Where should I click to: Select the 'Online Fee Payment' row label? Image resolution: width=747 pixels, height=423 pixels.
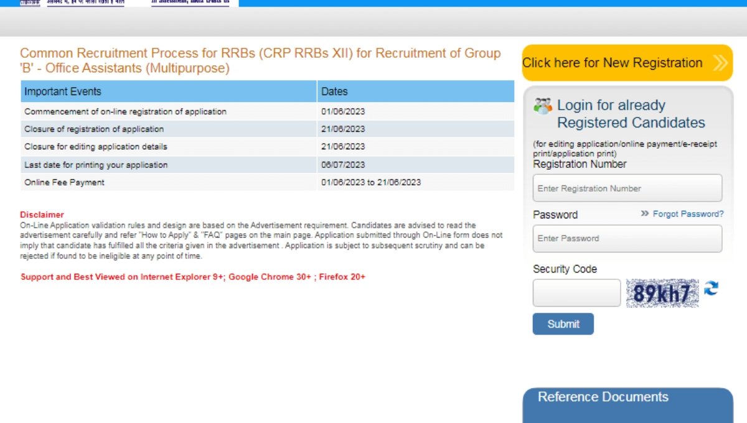[64, 182]
